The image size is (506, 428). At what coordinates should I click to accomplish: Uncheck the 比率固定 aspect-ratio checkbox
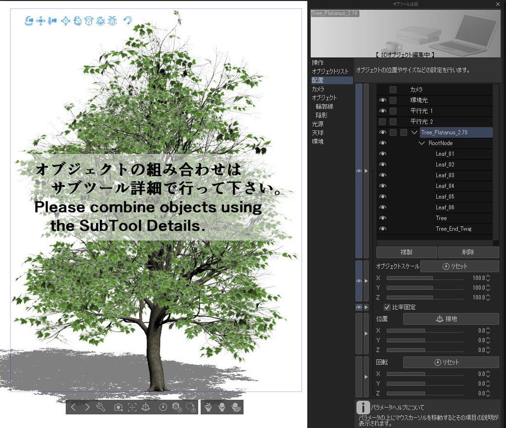coord(387,307)
